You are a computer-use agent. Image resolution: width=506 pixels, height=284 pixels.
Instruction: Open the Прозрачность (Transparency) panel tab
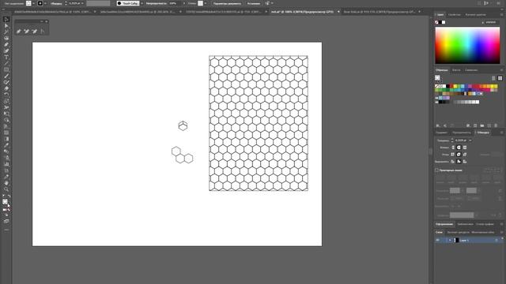(x=462, y=133)
